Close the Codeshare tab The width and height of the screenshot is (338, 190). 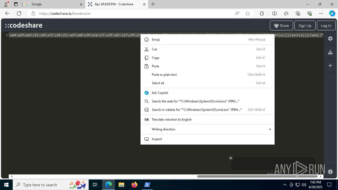[x=144, y=4]
